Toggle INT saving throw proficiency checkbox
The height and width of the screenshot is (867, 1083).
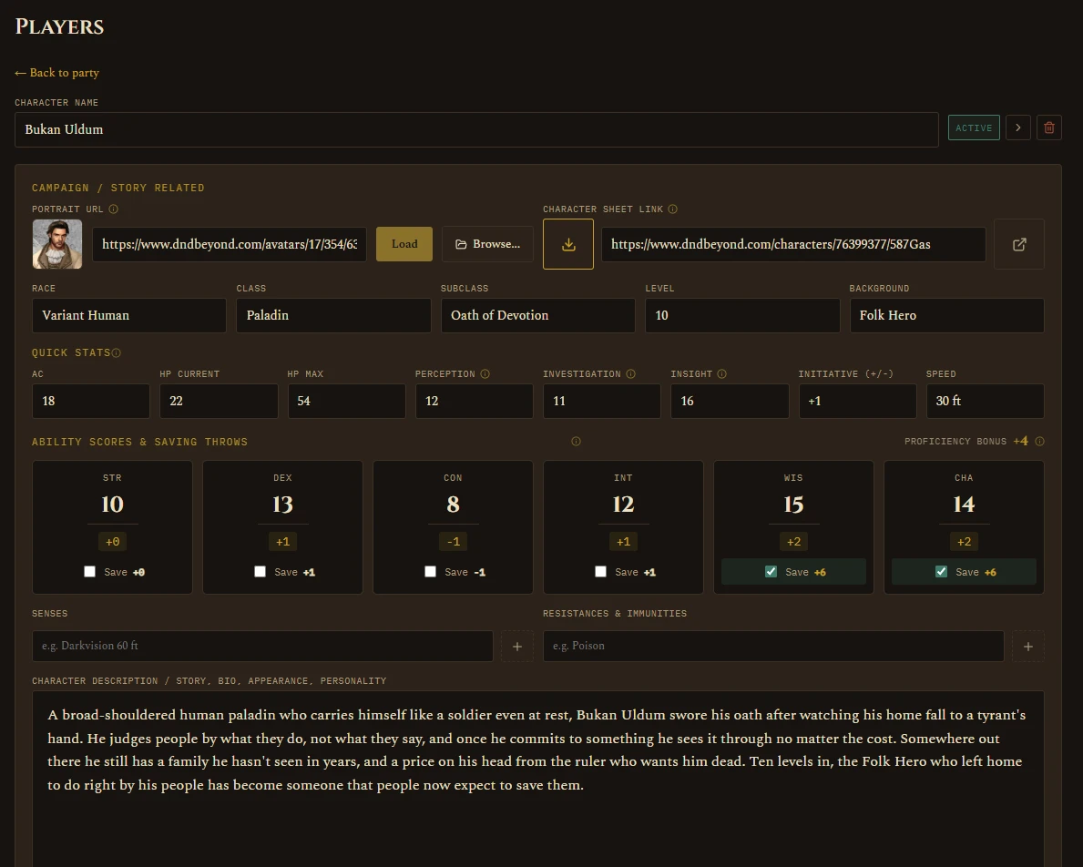[x=601, y=571]
